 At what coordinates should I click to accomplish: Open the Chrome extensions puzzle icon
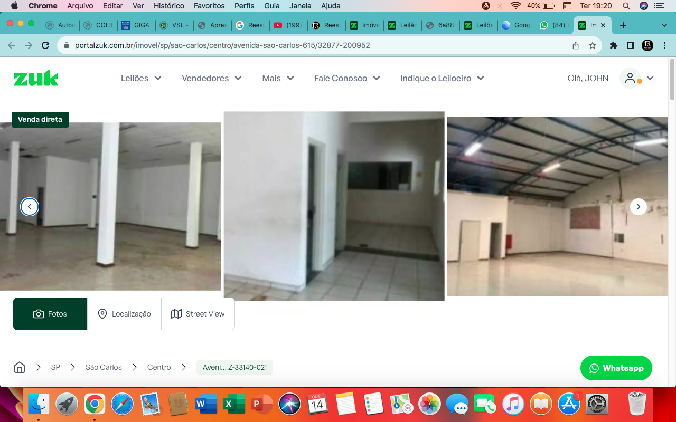(x=614, y=45)
